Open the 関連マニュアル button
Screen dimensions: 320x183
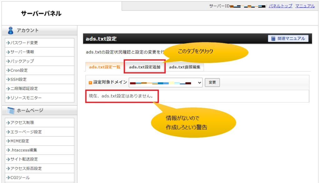click(x=288, y=39)
